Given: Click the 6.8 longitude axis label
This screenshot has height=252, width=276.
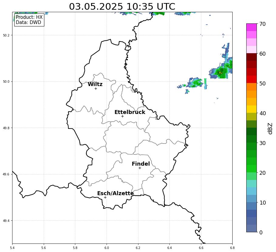Looking at the screenshot, I should point(232,248).
